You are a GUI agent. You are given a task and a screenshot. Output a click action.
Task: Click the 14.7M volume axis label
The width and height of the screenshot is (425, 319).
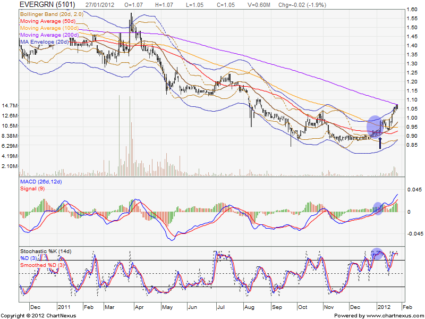click(x=11, y=106)
